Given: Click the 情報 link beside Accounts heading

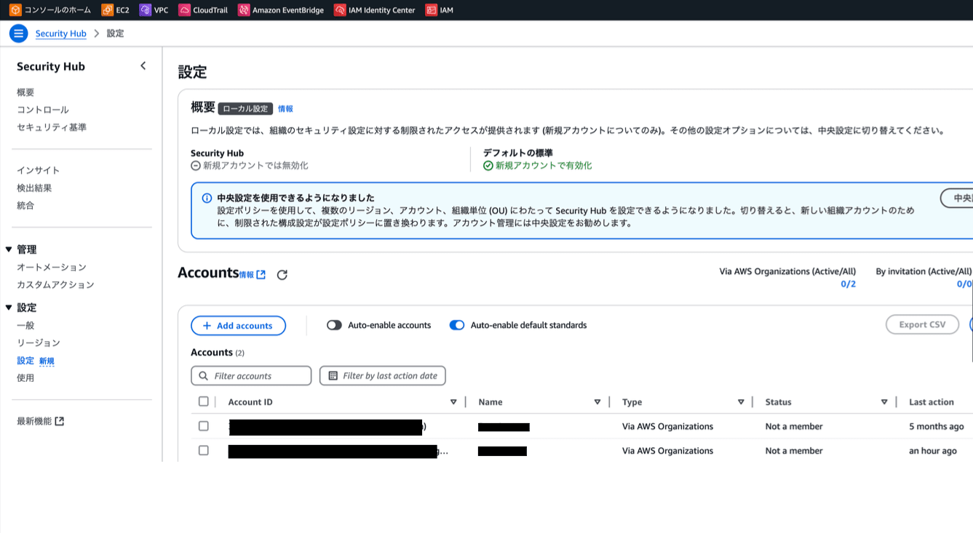Looking at the screenshot, I should point(247,275).
